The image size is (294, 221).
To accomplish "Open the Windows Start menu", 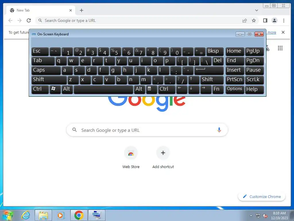I will [x=8, y=215].
